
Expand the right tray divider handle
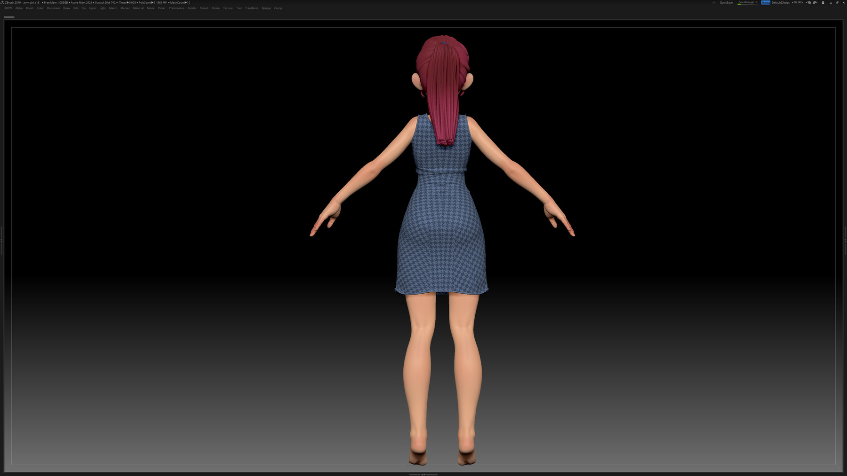click(x=845, y=240)
